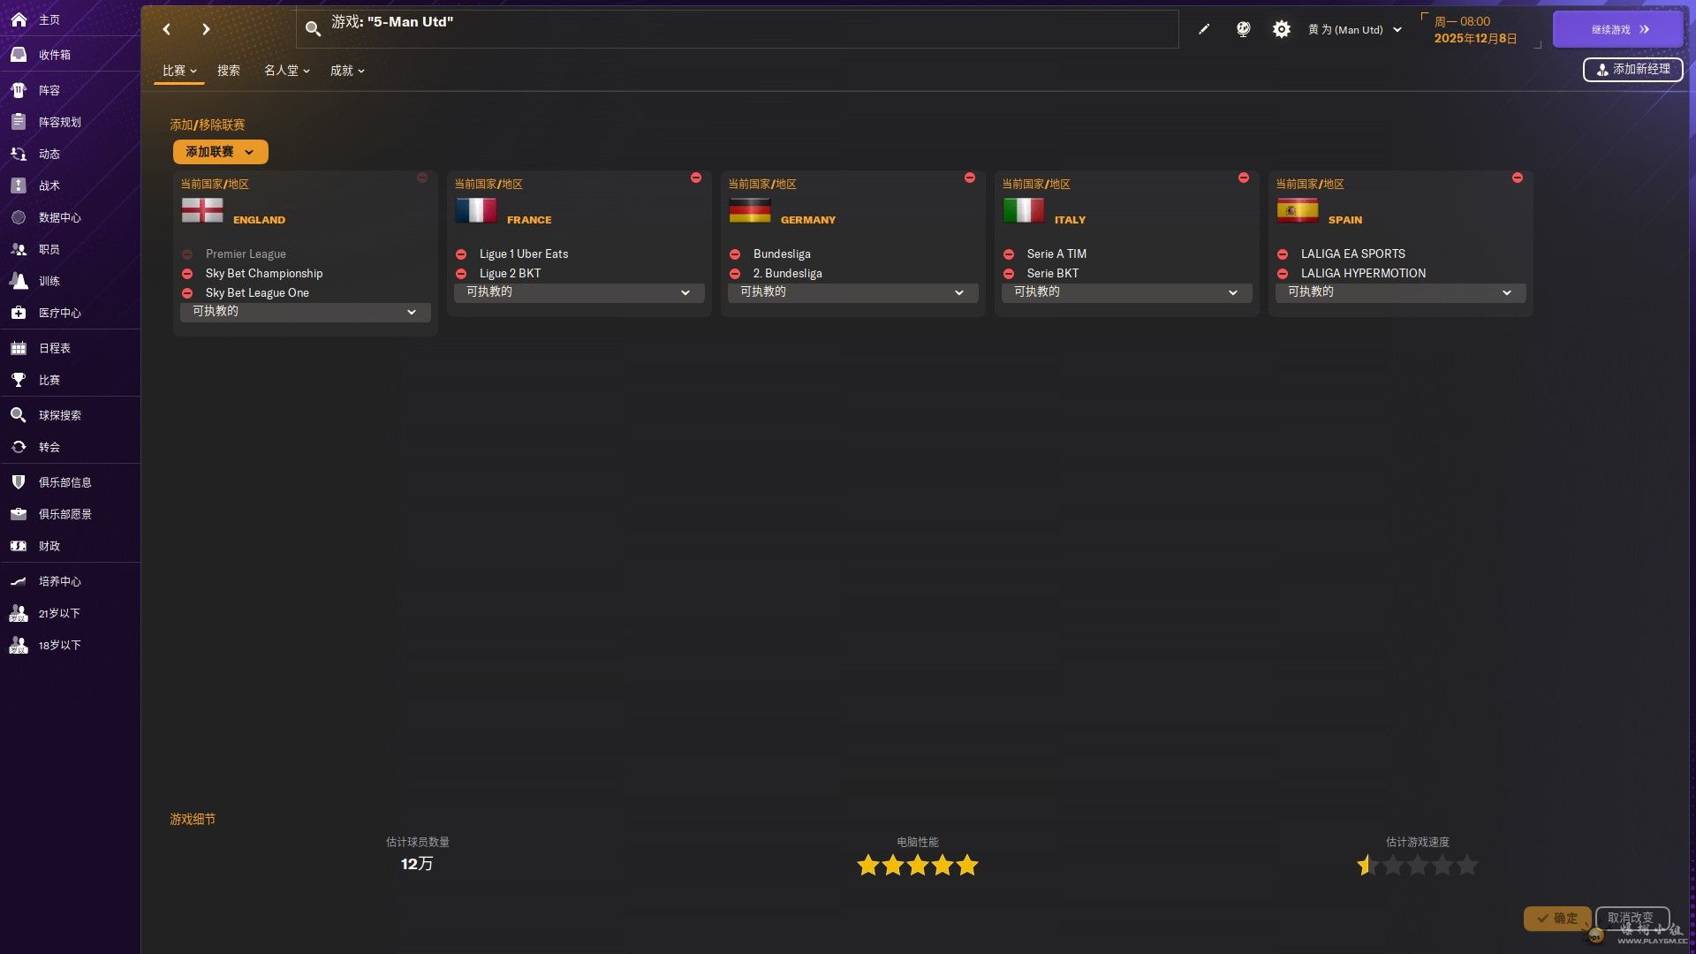Open 21岁以下 under-21 team icon
The height and width of the screenshot is (954, 1696).
19,613
